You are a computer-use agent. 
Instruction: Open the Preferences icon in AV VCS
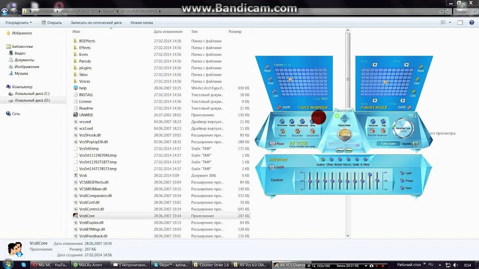point(302,122)
